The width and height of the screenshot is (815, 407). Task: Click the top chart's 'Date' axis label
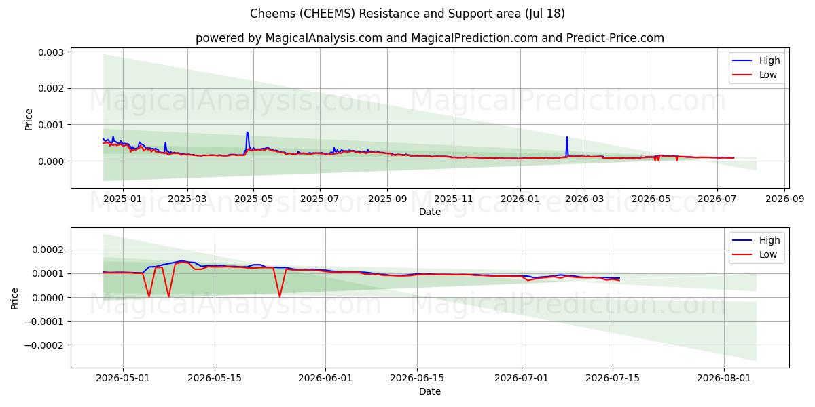(x=430, y=212)
